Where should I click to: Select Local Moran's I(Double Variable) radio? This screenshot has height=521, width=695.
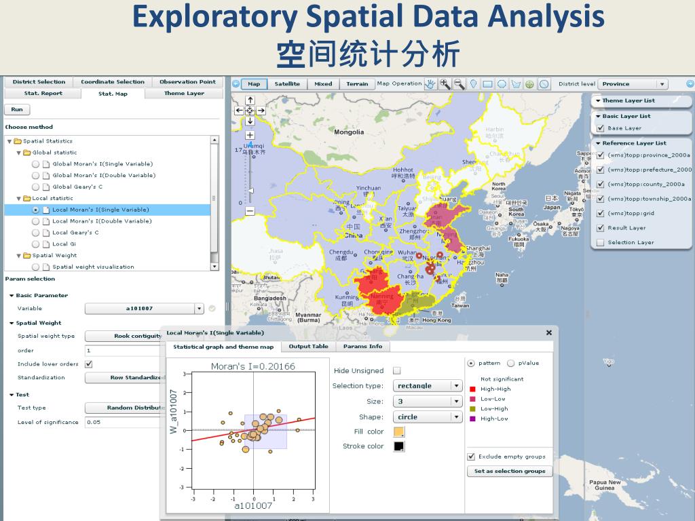coord(35,221)
